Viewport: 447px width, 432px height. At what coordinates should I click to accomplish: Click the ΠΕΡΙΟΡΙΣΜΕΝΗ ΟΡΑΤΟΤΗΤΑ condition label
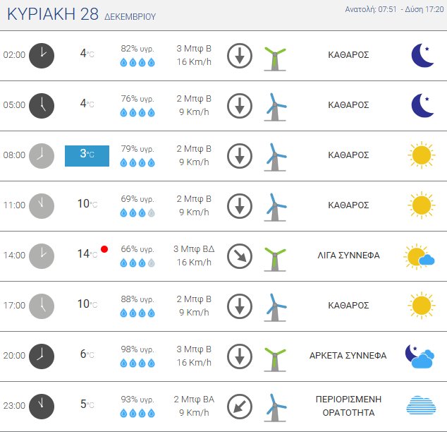pyautogui.click(x=348, y=406)
